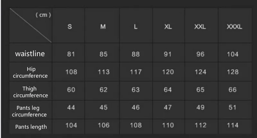257x138 pixels.
Task: Select pants length value 104 for S
Action: (x=71, y=125)
